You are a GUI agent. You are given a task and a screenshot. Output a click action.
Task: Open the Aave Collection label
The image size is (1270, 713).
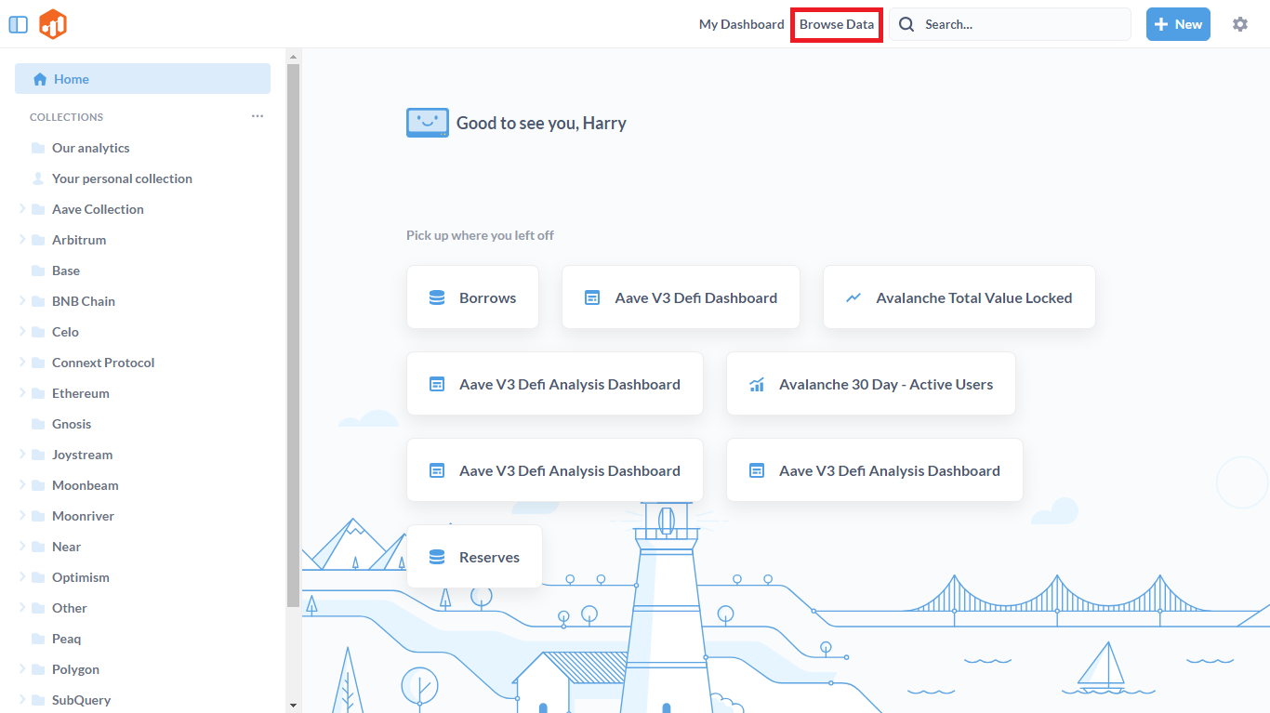(98, 209)
